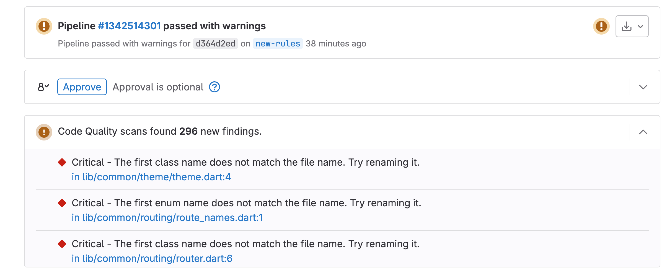Open lib/common/routing/route_names.dart:1 link
The image size is (672, 276).
pyautogui.click(x=167, y=218)
